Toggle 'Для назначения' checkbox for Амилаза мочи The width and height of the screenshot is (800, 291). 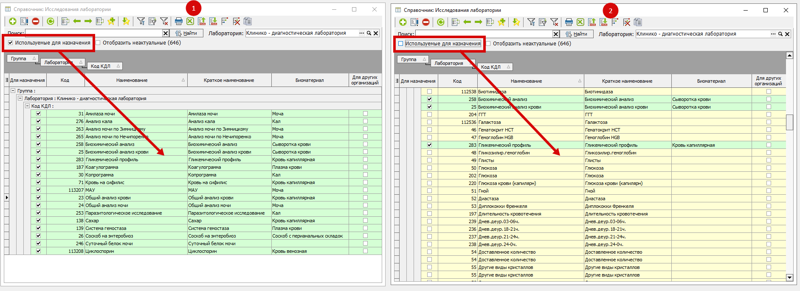38,114
